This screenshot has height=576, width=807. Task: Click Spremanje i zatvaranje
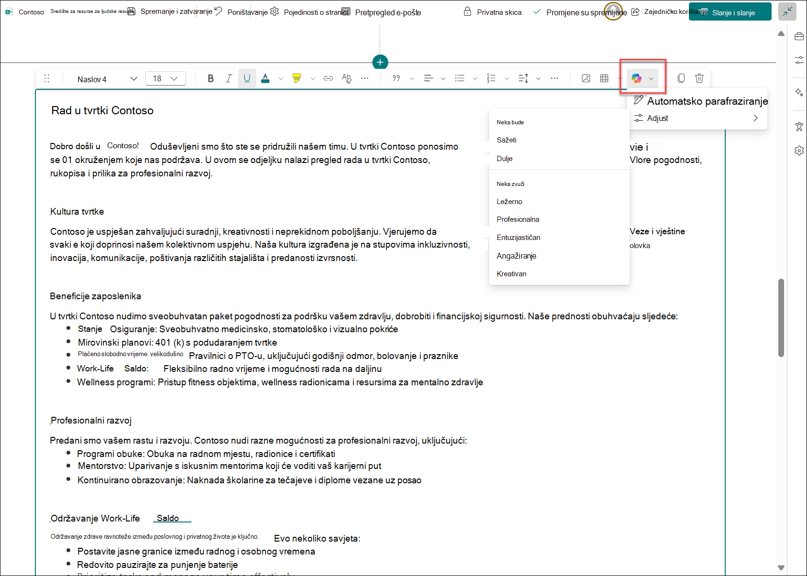(170, 11)
